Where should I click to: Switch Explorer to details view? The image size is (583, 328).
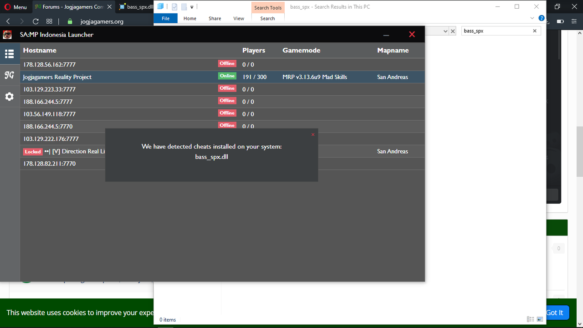click(x=531, y=319)
